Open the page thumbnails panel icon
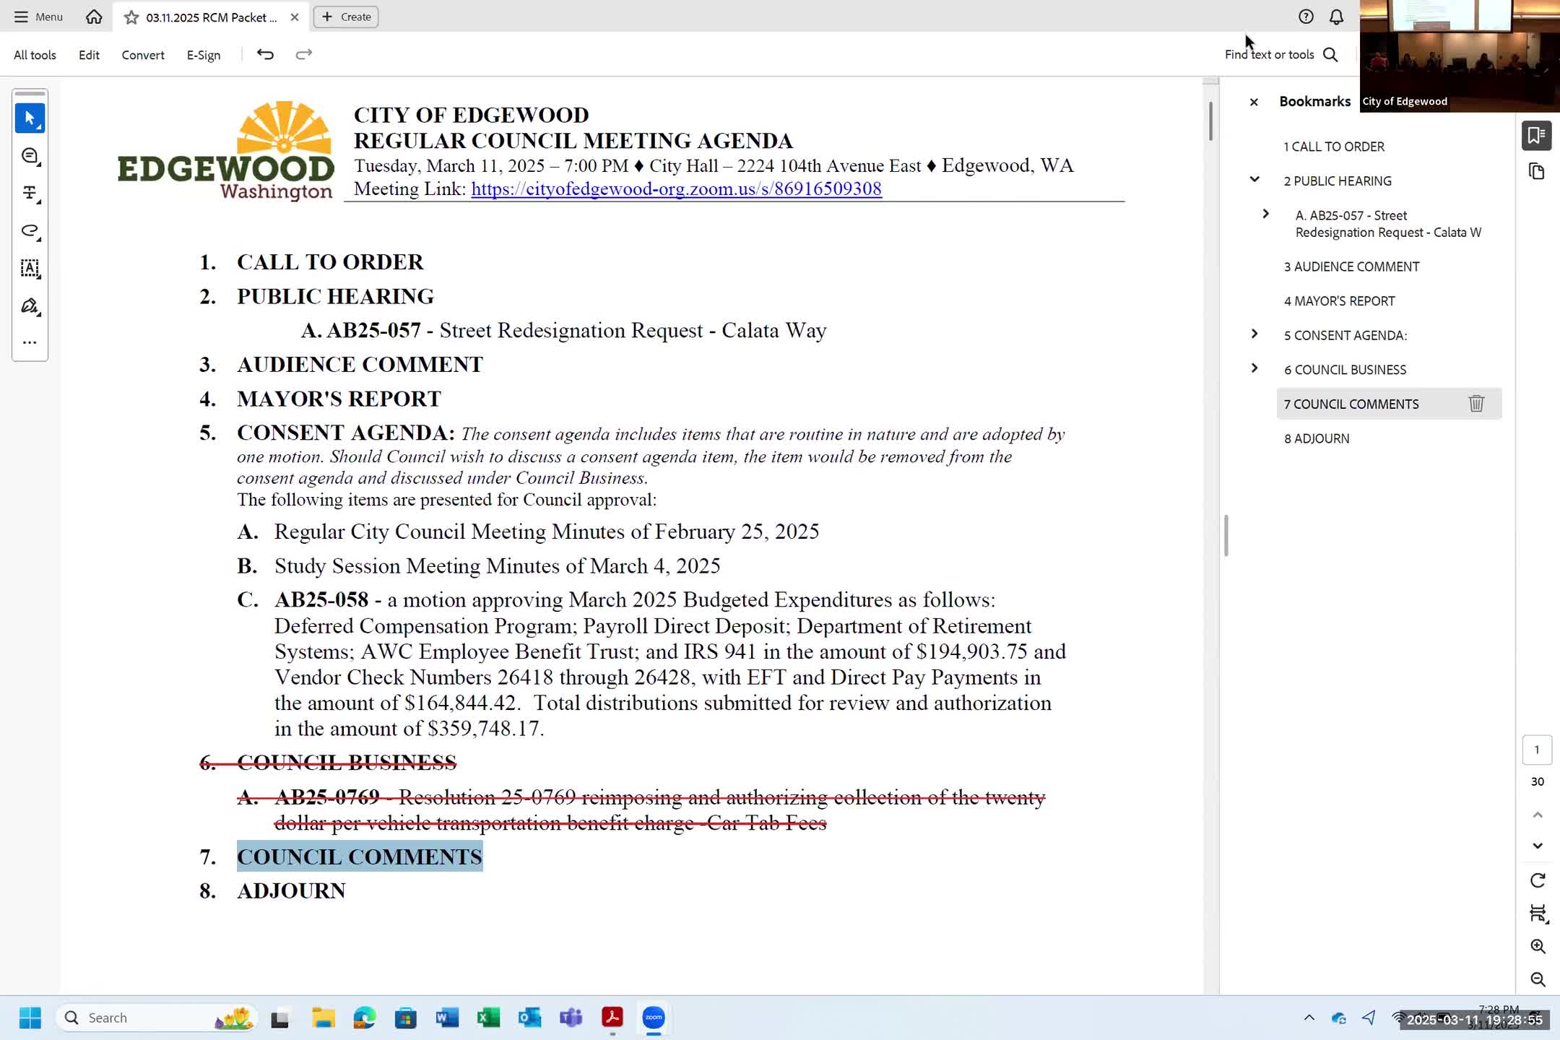The height and width of the screenshot is (1040, 1560). click(1536, 172)
